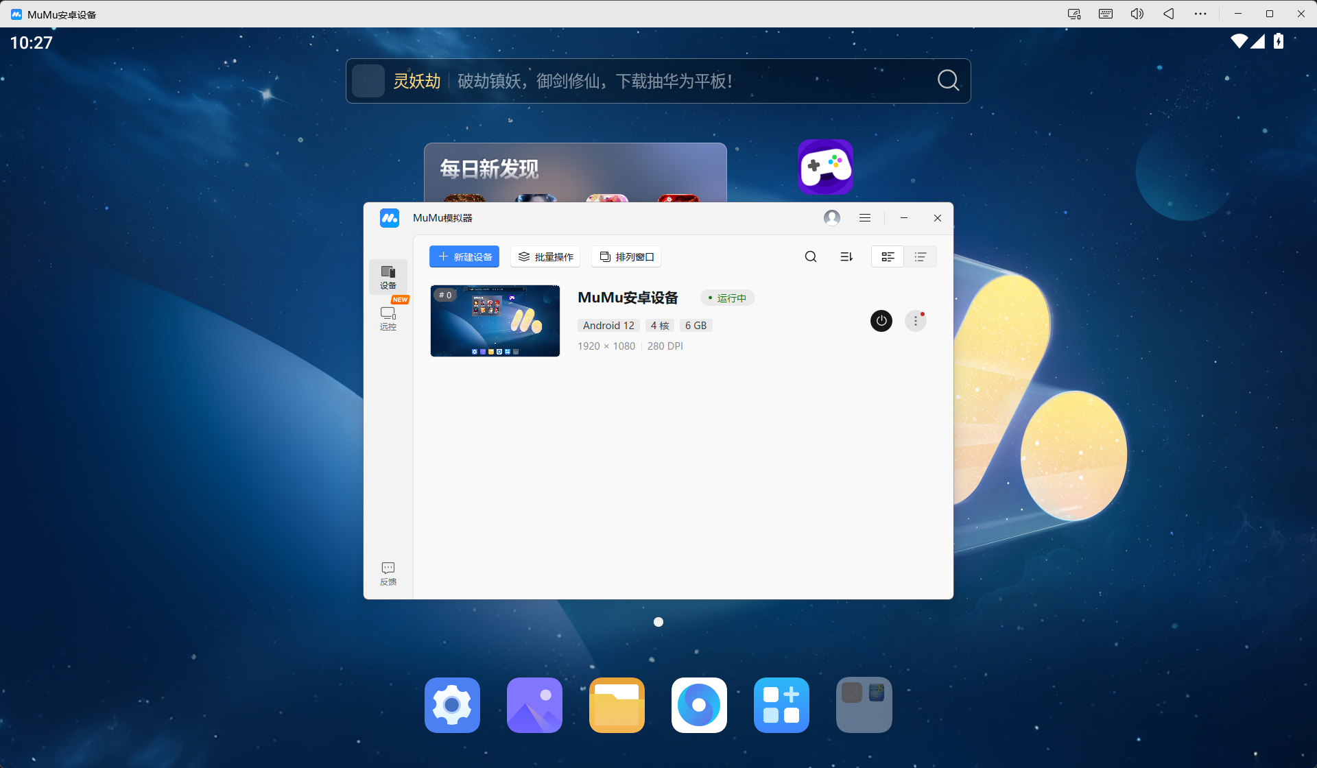
Task: Click the screen casting icon in title bar
Action: [1073, 14]
